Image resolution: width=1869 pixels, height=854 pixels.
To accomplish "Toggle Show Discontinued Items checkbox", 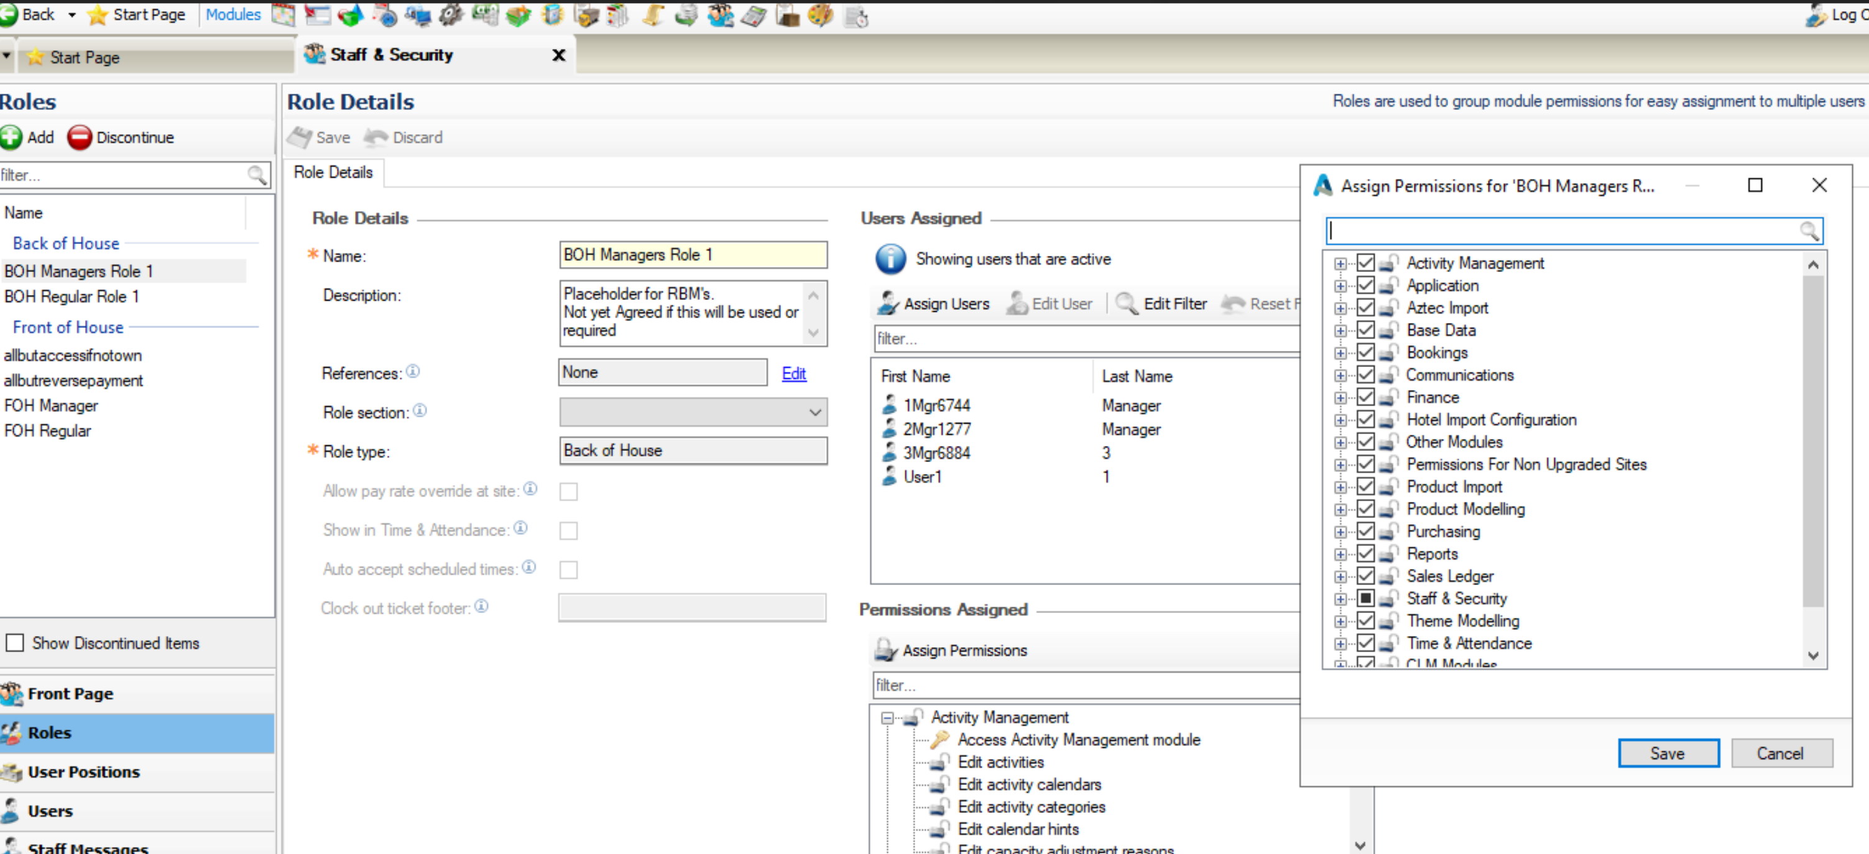I will (14, 642).
